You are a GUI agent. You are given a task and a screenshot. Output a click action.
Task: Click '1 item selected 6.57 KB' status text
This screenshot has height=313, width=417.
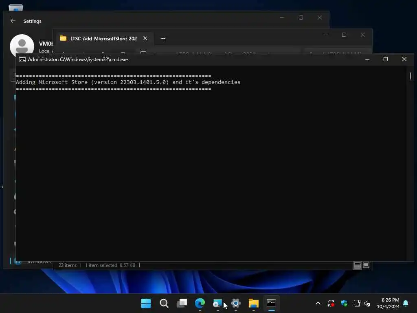click(x=110, y=265)
